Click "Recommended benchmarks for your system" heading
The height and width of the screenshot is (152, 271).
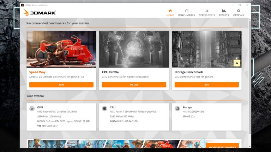[58, 23]
